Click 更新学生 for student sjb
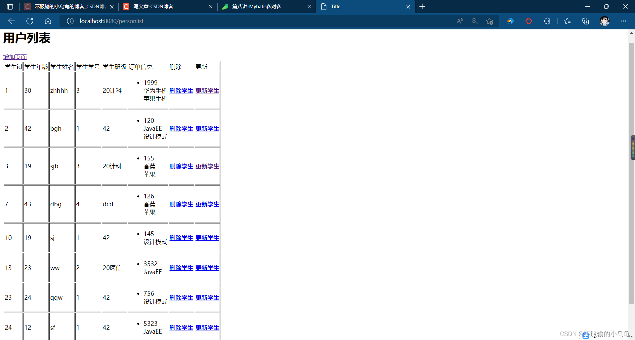This screenshot has height=340, width=635. tap(207, 166)
